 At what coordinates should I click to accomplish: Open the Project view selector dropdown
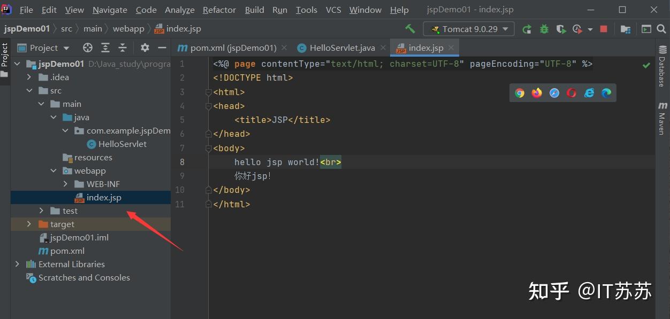tap(43, 48)
